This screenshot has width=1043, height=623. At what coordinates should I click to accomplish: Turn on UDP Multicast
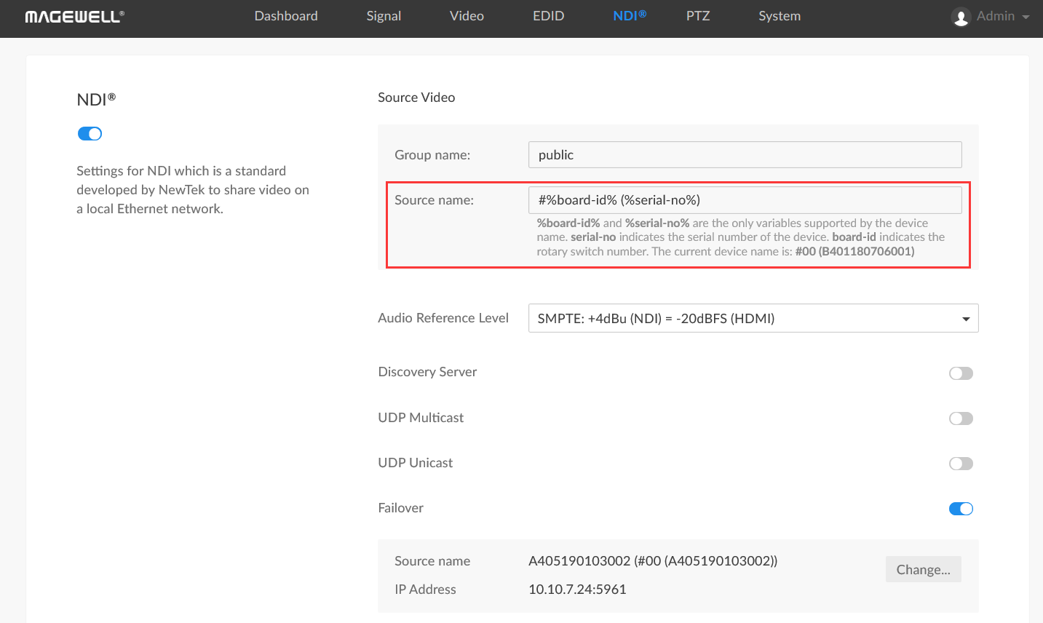coord(960,418)
